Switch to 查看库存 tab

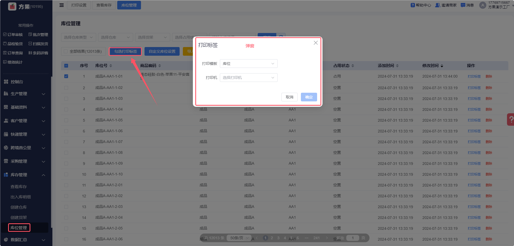(x=104, y=5)
